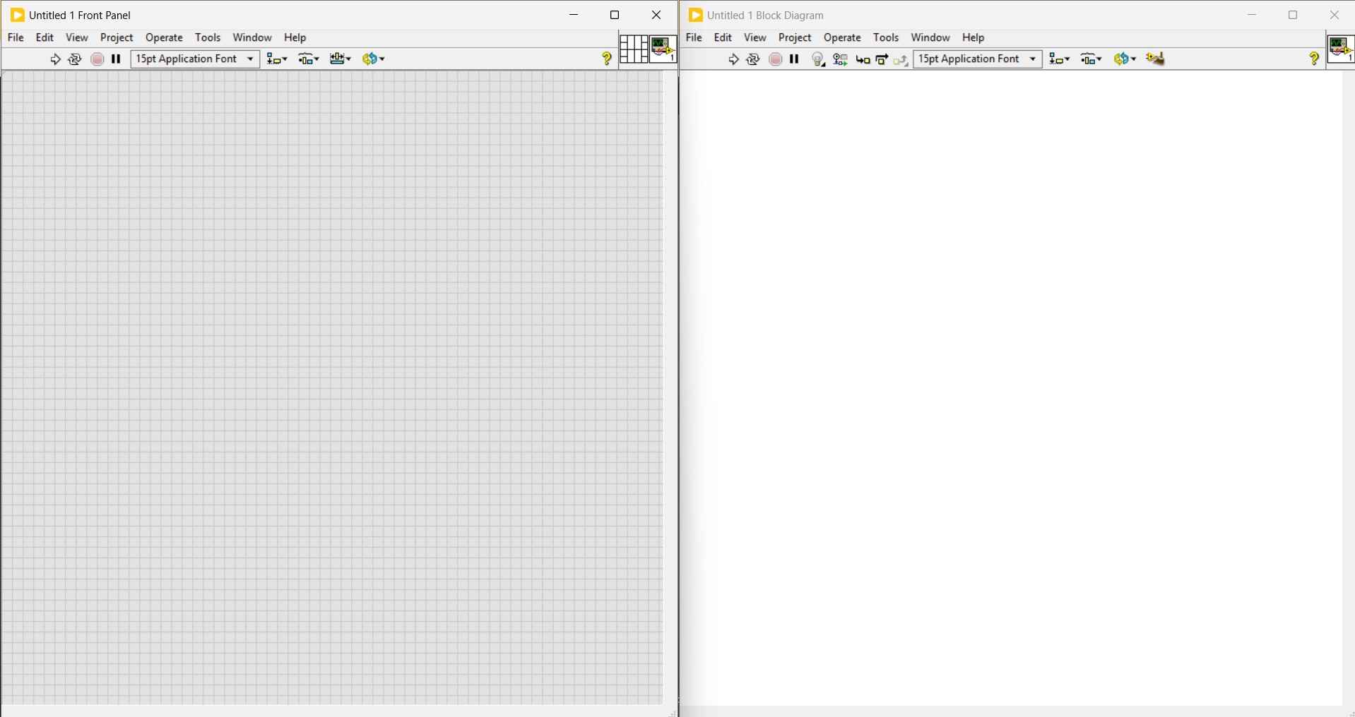Open Tools menu in Front Panel window

(208, 38)
